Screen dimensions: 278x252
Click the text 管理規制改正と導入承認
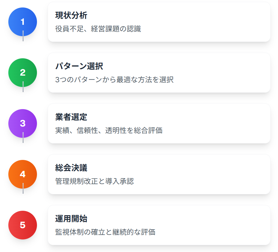(94, 181)
